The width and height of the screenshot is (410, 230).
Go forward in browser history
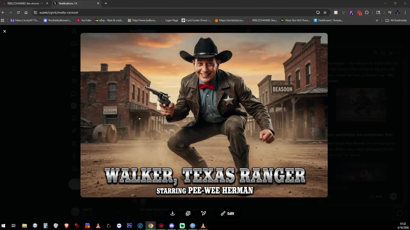pos(11,12)
